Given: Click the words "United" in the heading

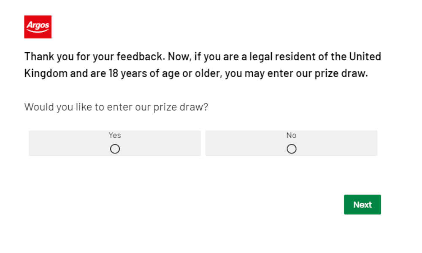Looking at the screenshot, I should coord(365,57).
